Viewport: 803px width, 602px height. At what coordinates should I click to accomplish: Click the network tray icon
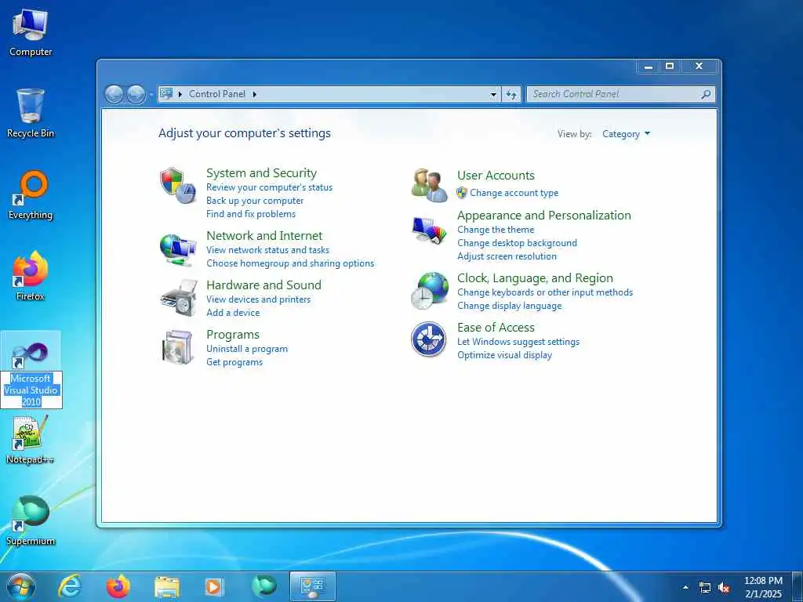pos(705,588)
